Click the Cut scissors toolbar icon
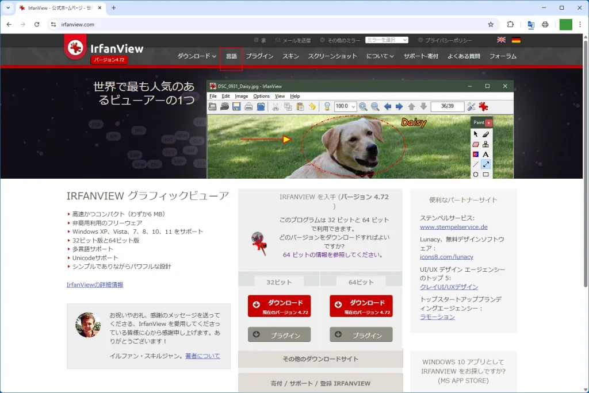The width and height of the screenshot is (589, 393). tap(276, 107)
